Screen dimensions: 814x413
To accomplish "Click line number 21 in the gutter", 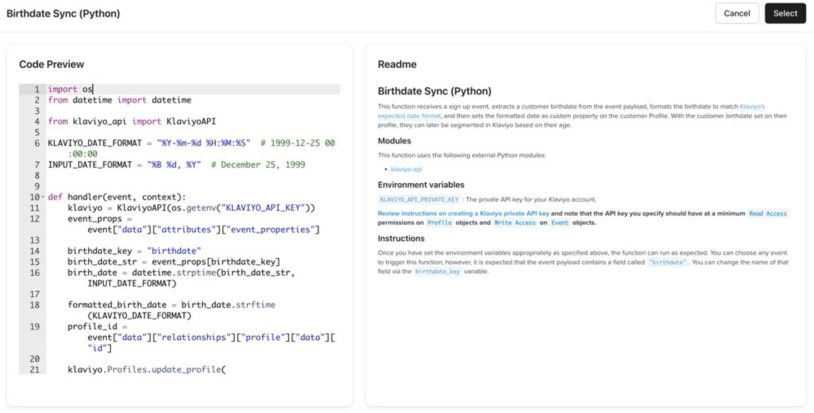I will [x=35, y=370].
